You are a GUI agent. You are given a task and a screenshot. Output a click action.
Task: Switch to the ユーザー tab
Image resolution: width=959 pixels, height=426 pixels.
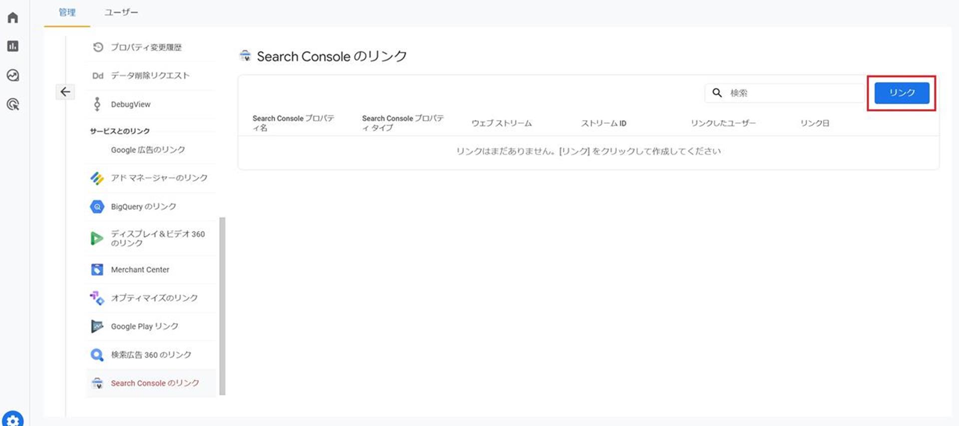click(121, 12)
